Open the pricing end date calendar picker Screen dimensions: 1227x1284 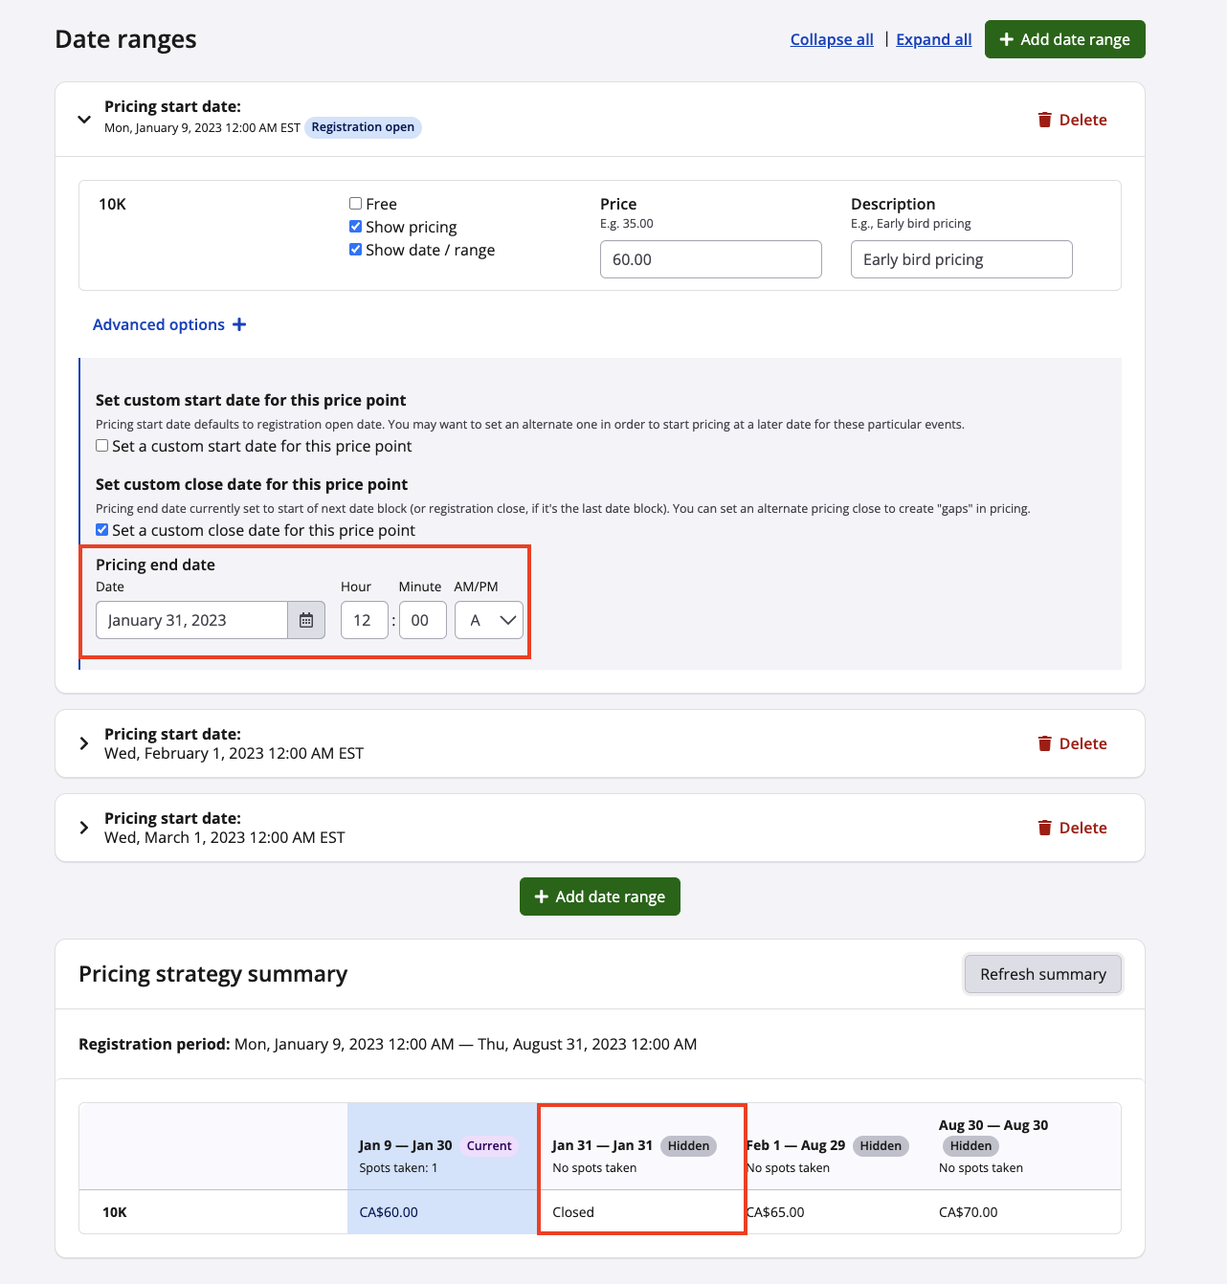(306, 620)
